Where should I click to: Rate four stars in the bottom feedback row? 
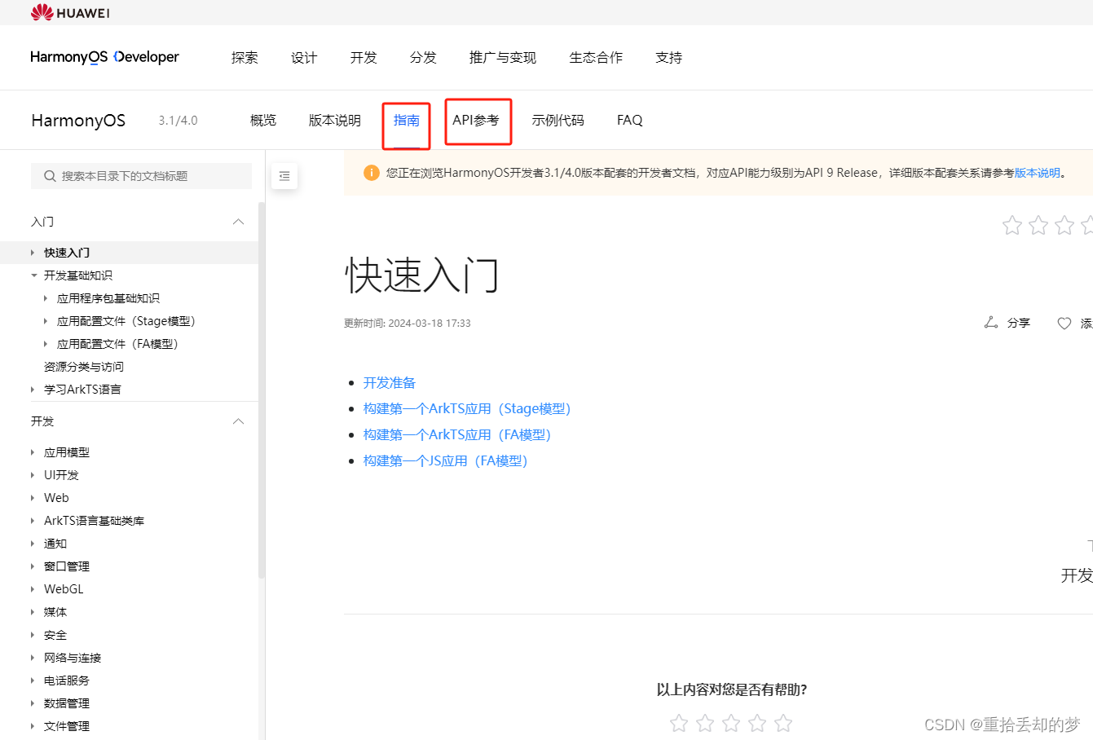point(757,723)
